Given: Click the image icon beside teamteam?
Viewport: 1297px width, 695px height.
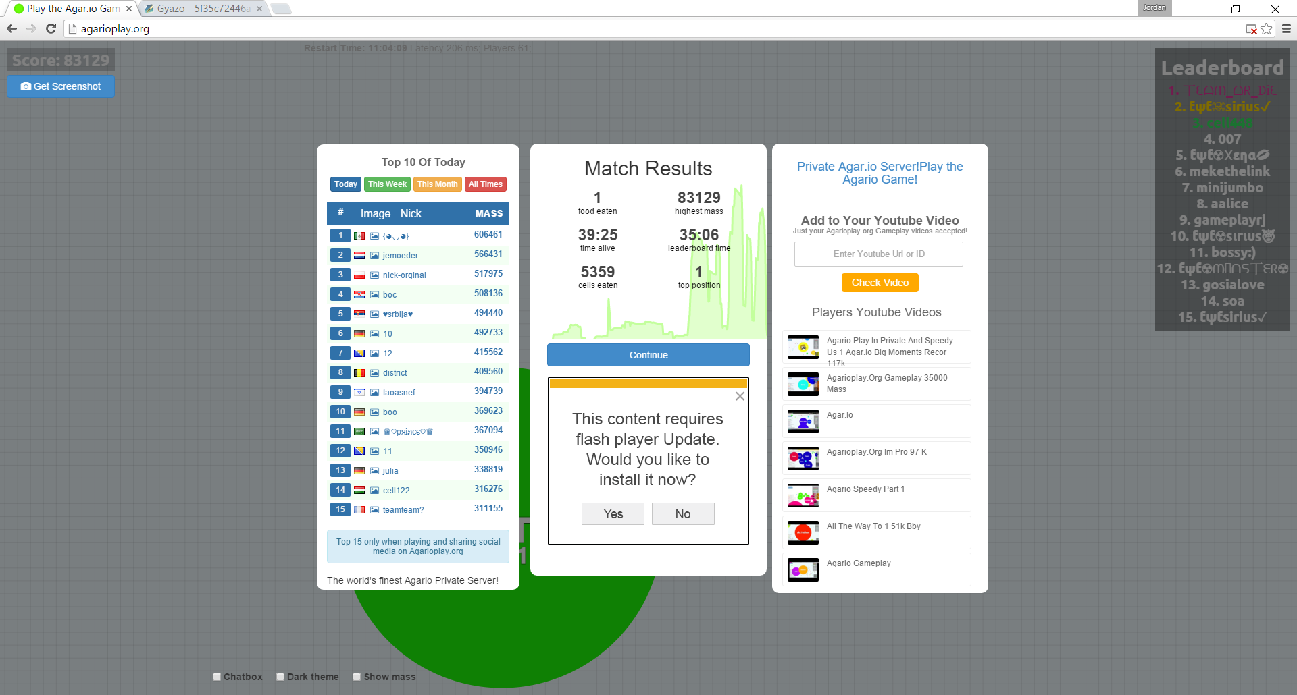Looking at the screenshot, I should [x=374, y=510].
